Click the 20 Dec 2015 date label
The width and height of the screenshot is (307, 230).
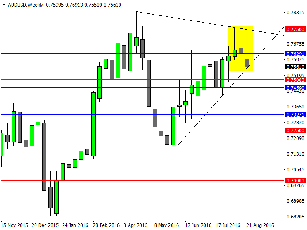(45, 225)
